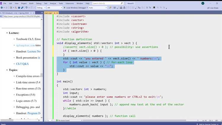Click the Live Share button label
The height and width of the screenshot is (125, 222).
214,8
